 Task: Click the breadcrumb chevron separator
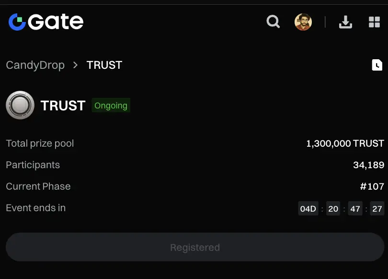point(75,65)
